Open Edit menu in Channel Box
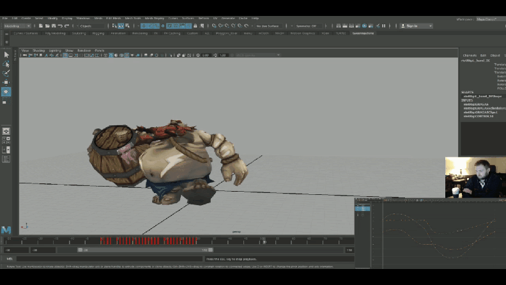This screenshot has height=285, width=506. pos(483,56)
